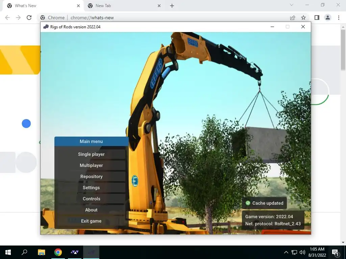Close the Rigs of Rods window
The width and height of the screenshot is (346, 259).
click(x=303, y=27)
